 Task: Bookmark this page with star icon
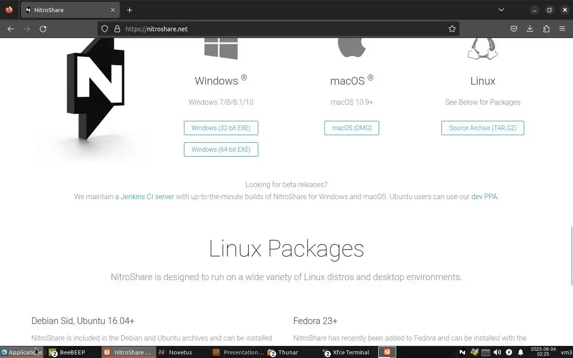pos(452,29)
